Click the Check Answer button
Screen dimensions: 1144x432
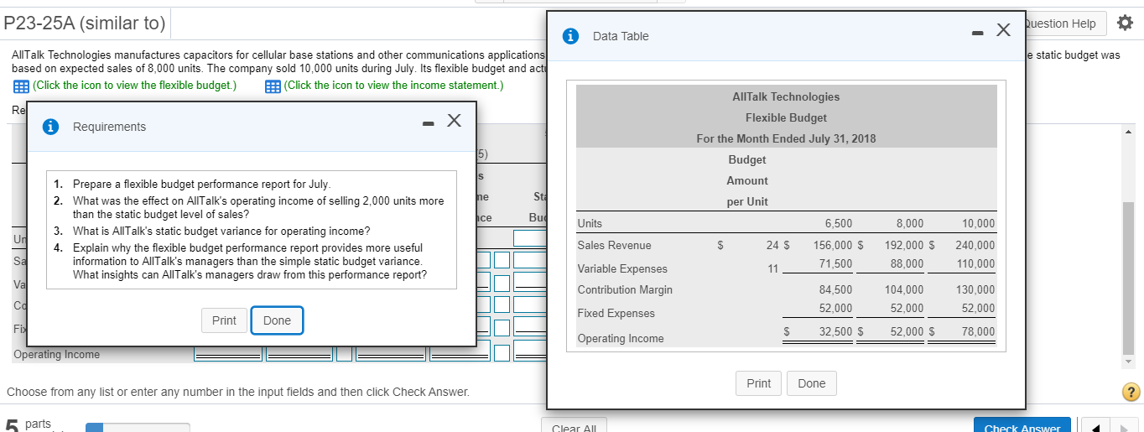[1022, 425]
